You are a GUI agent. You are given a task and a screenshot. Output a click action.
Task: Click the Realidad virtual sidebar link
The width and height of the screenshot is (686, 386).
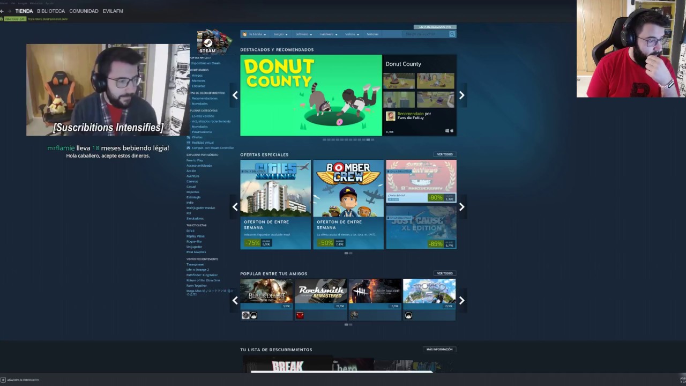(x=203, y=143)
